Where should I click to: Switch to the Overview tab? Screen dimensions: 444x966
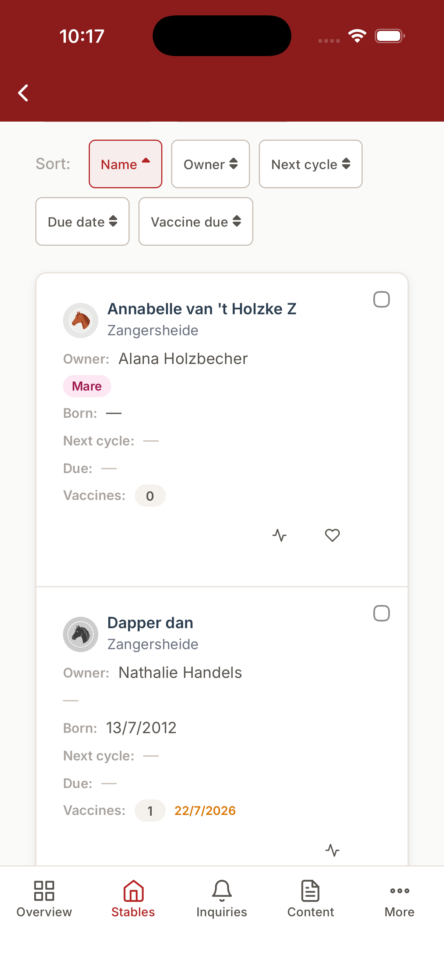pos(44,899)
